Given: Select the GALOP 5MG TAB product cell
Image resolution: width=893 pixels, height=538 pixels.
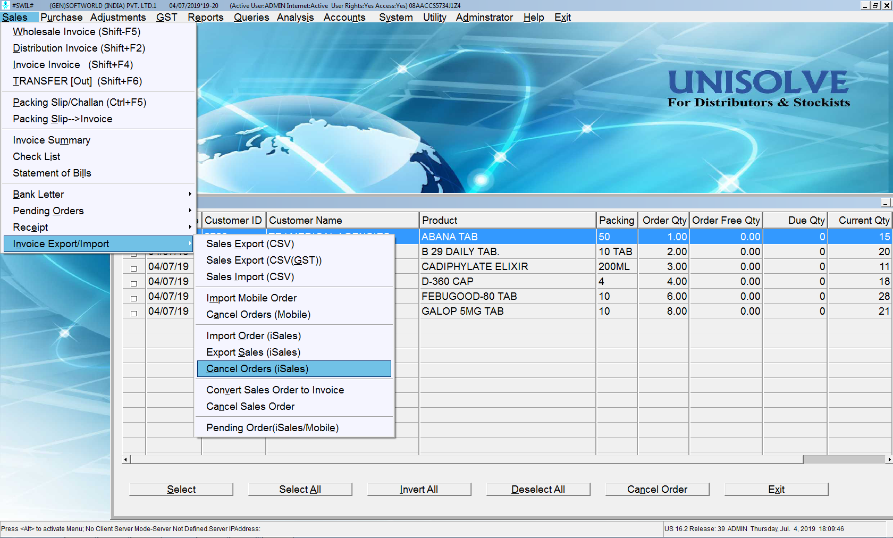Looking at the screenshot, I should coord(508,311).
